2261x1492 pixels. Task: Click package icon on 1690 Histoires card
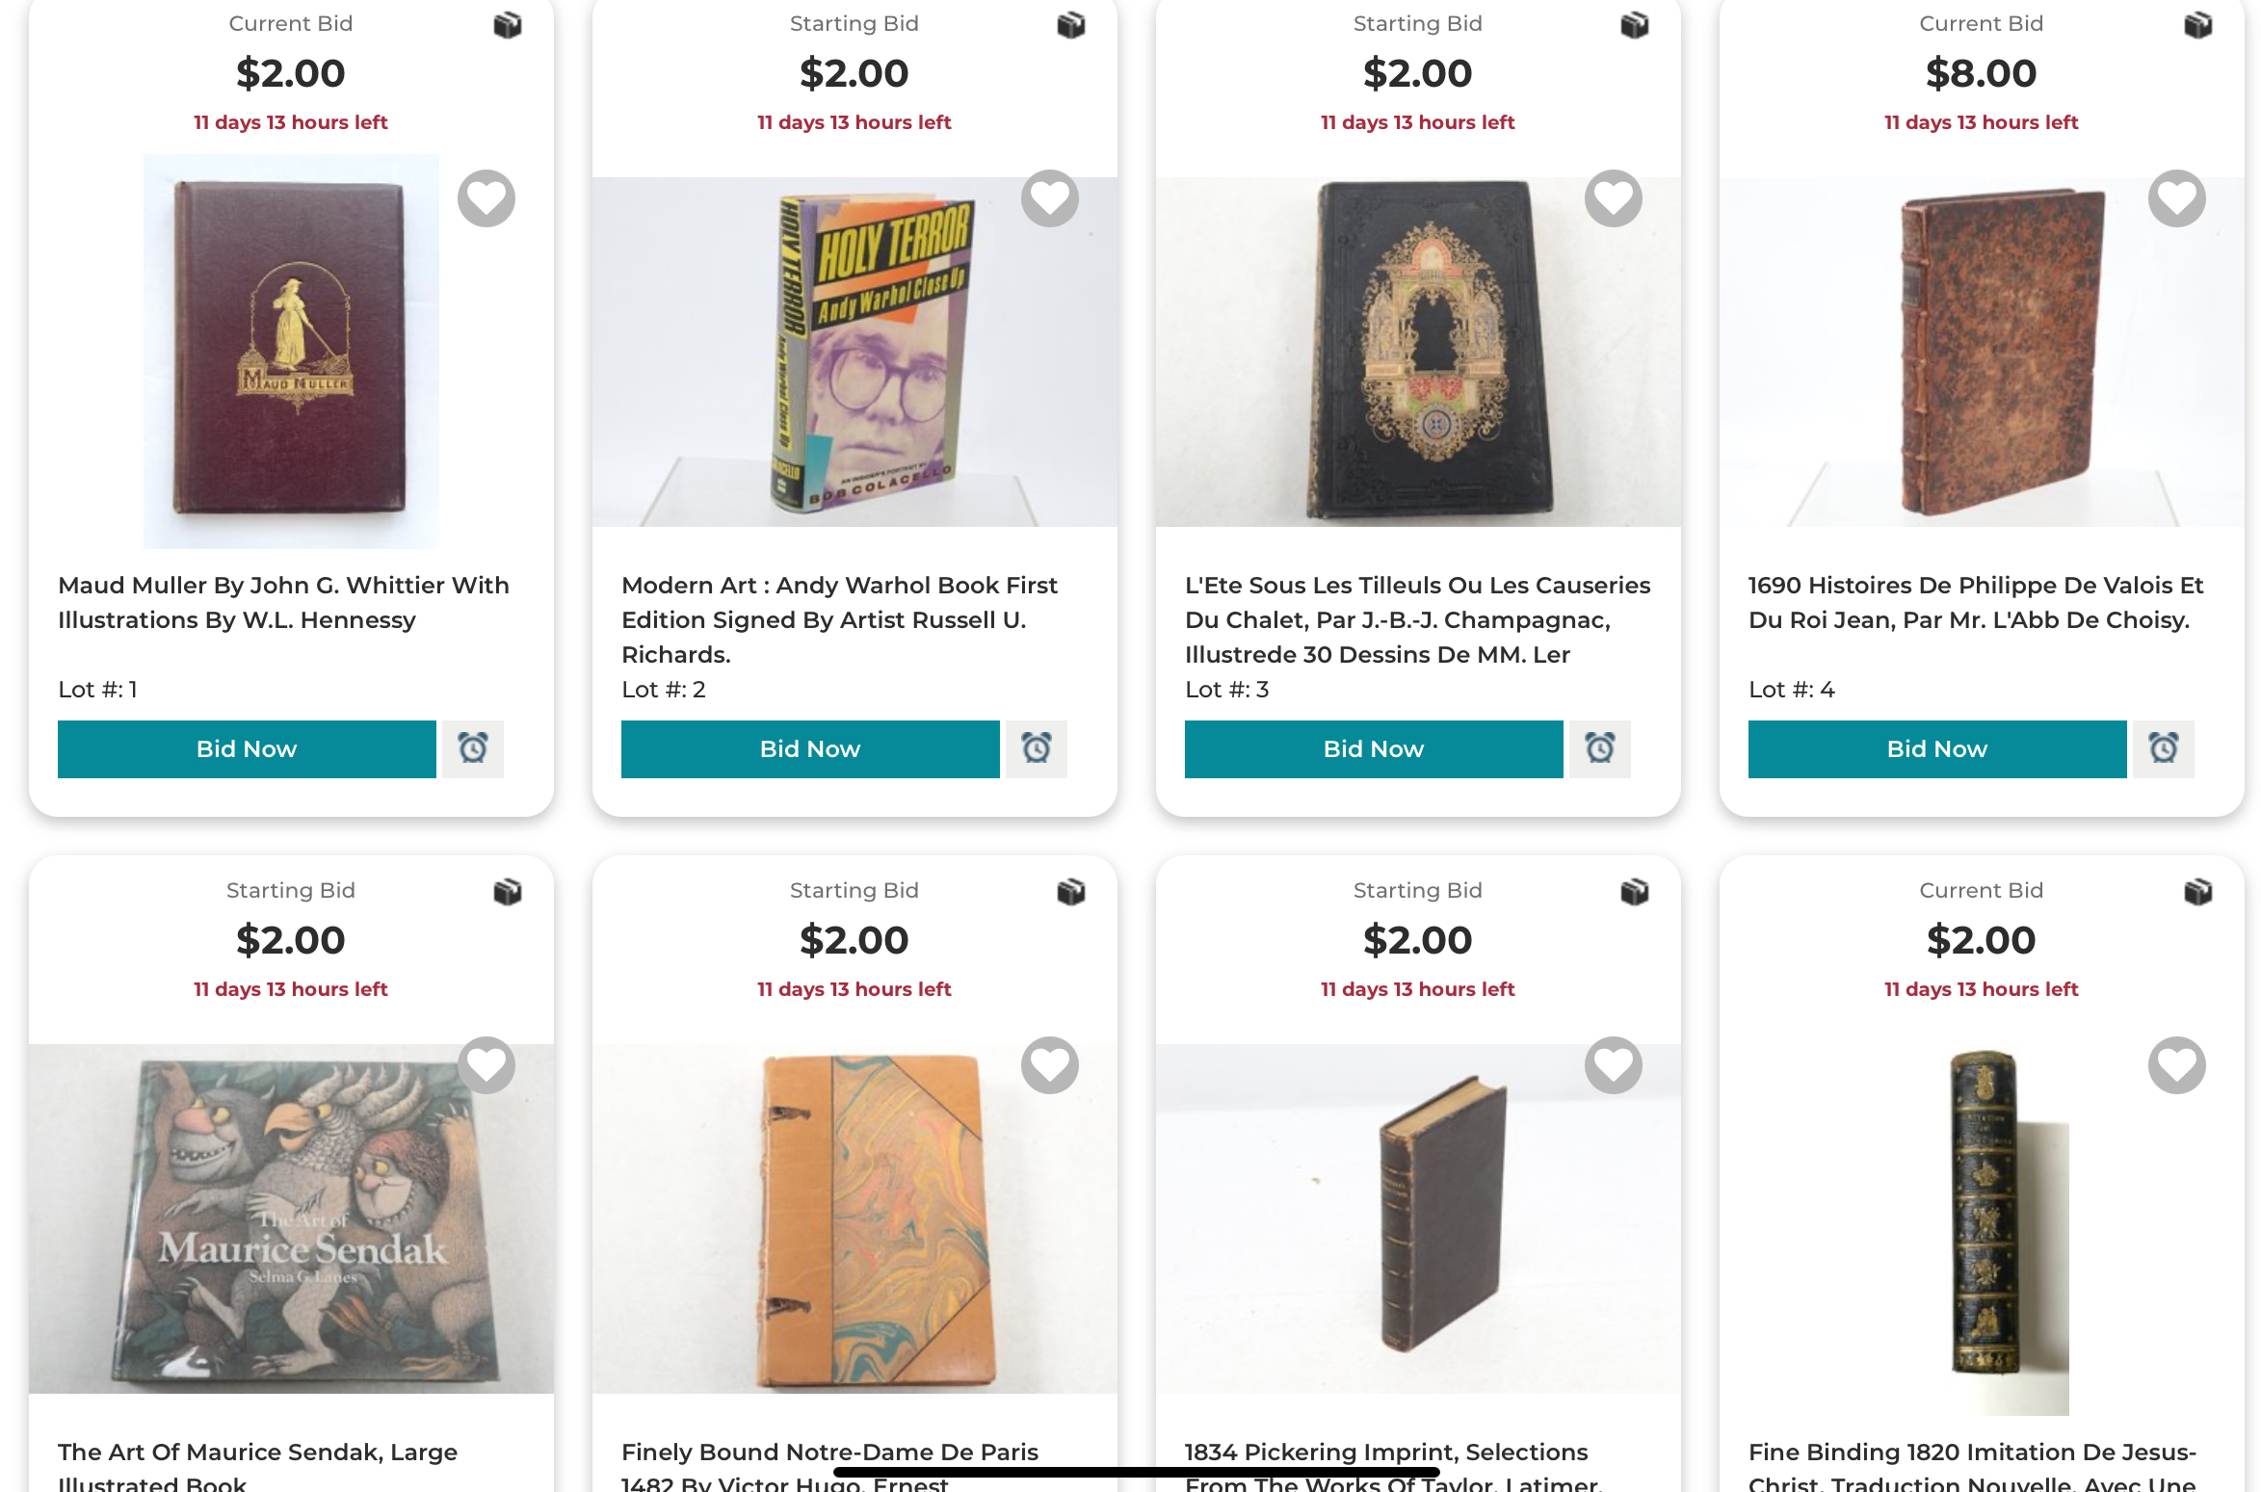(2198, 25)
